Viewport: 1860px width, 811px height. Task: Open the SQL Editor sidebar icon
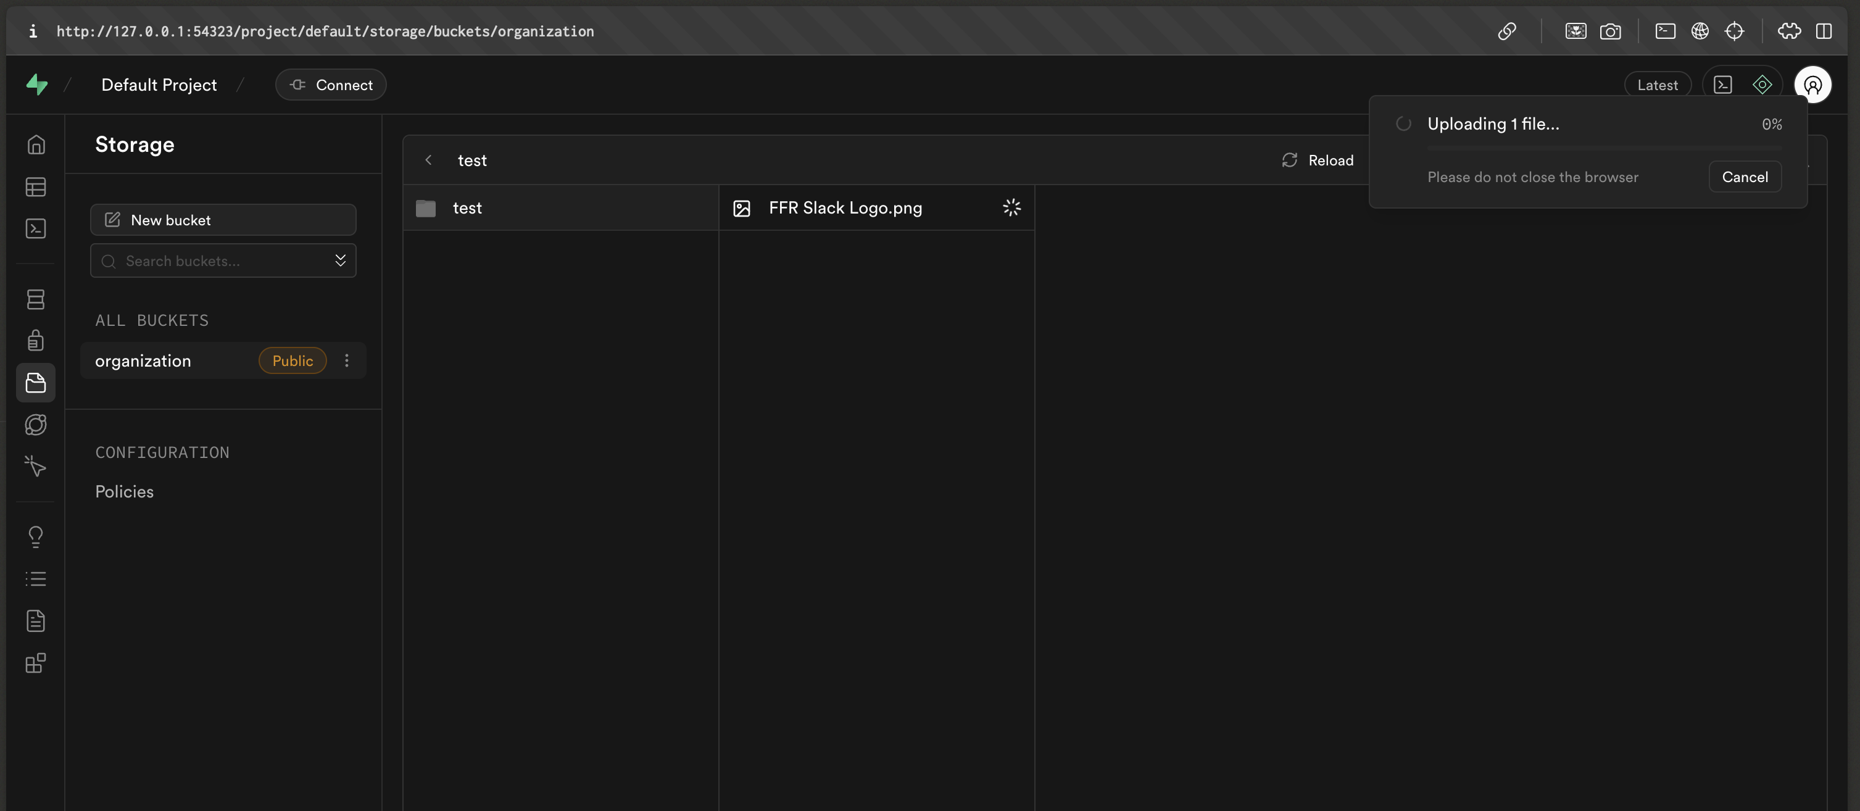(35, 229)
